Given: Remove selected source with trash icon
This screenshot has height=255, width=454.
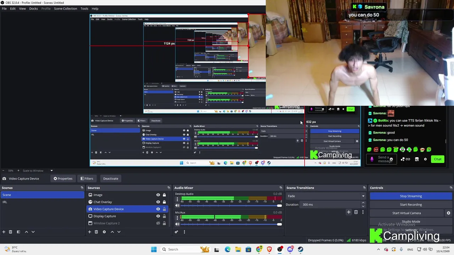Looking at the screenshot, I should point(96,232).
